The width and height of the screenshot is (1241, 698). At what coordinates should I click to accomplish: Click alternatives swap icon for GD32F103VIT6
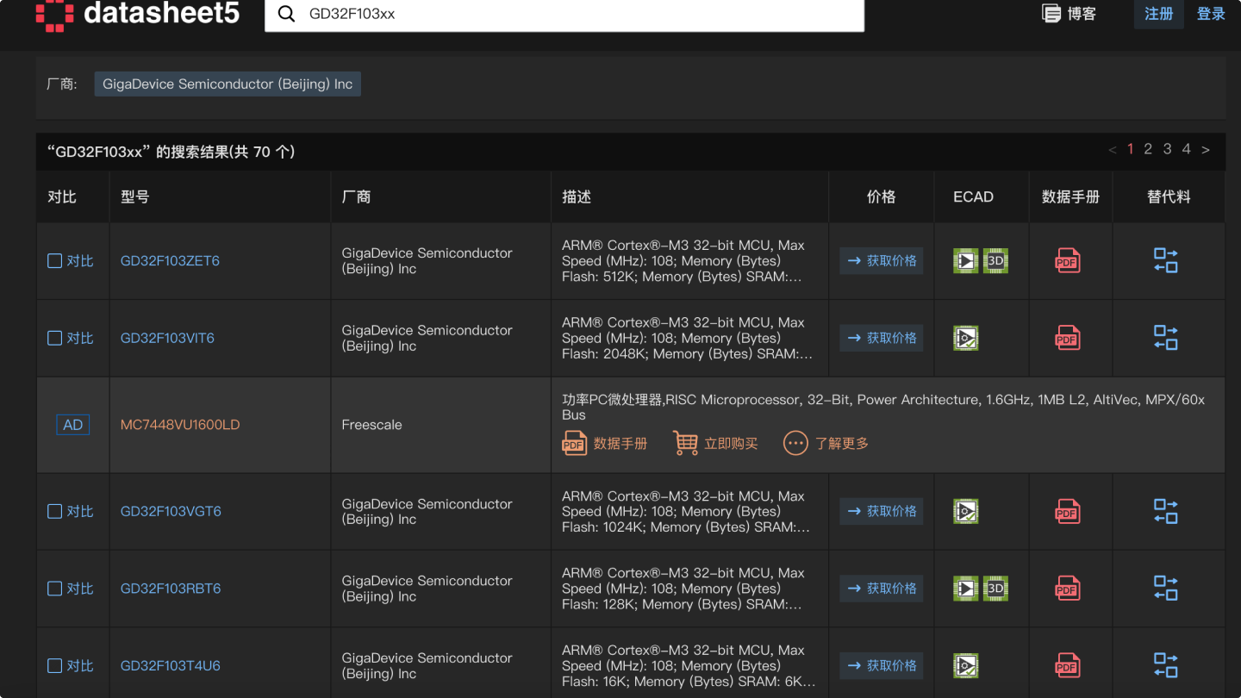(x=1166, y=338)
